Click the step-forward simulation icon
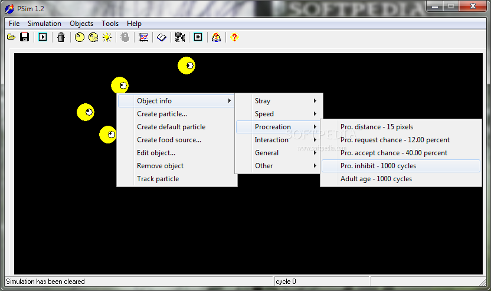This screenshot has width=491, height=291. click(198, 37)
